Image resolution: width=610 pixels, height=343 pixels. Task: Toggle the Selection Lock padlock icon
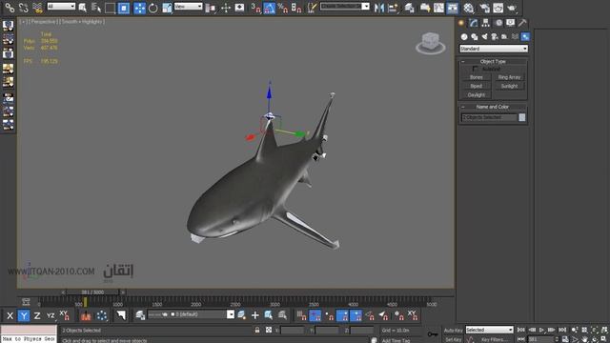pyautogui.click(x=257, y=330)
